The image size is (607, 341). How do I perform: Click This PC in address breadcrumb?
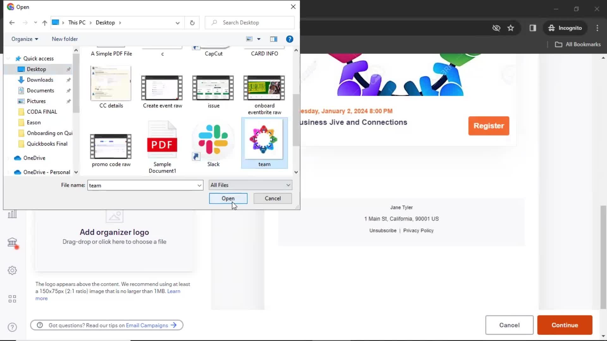(x=77, y=23)
